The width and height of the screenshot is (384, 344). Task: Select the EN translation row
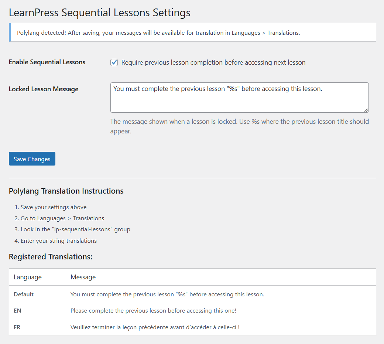[153, 311]
